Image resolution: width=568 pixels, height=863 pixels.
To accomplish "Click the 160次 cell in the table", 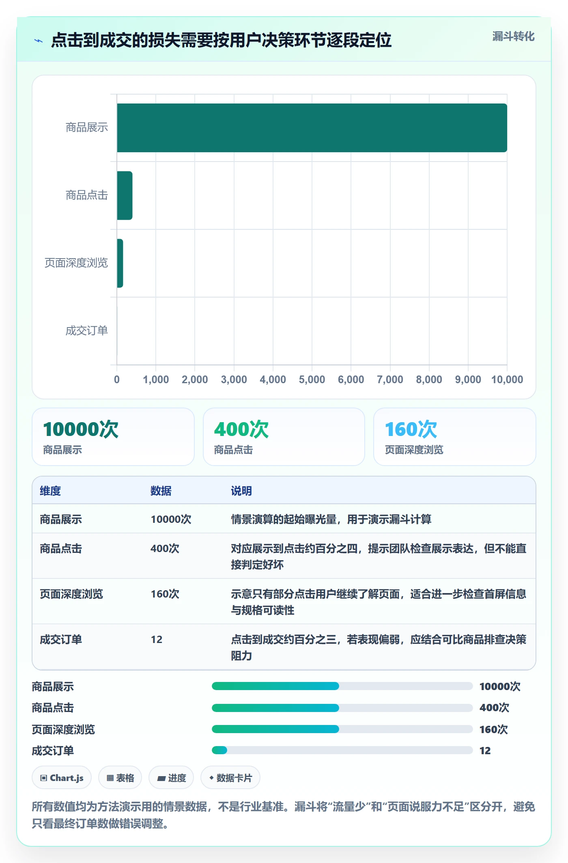I will pos(165,594).
